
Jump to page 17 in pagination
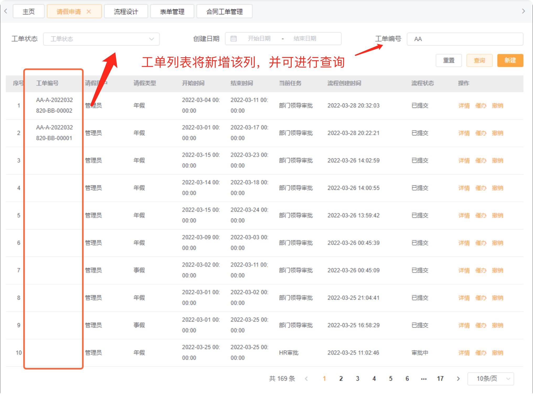(x=440, y=379)
